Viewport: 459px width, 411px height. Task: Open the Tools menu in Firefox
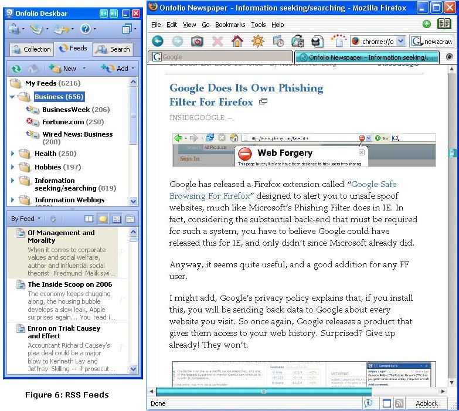point(259,25)
